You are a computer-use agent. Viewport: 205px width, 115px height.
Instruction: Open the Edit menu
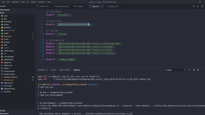tap(8, 2)
